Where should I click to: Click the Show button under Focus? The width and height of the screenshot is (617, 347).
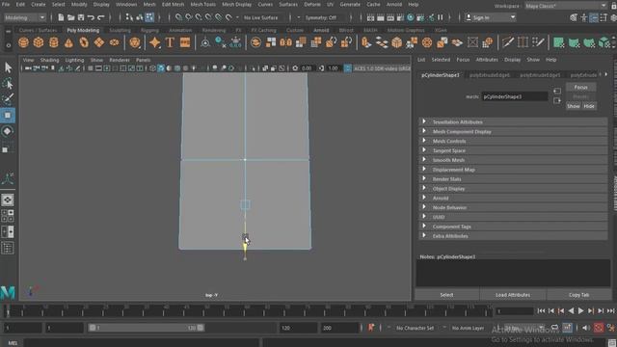(574, 106)
